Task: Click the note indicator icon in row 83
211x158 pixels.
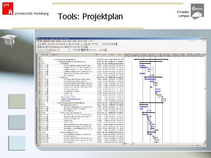Action: click(x=47, y=79)
